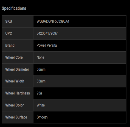130x127 pixels.
Task: Select the Wheel Color label
Action: click(x=15, y=105)
